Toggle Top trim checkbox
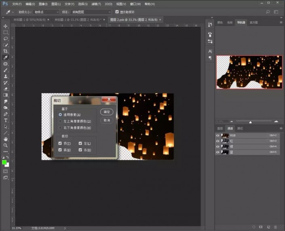 [60, 143]
